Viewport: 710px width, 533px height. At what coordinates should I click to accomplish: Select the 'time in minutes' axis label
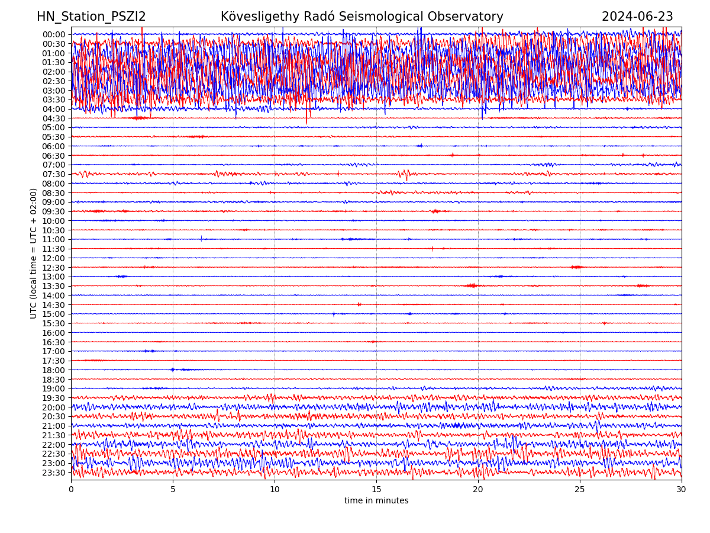[376, 500]
